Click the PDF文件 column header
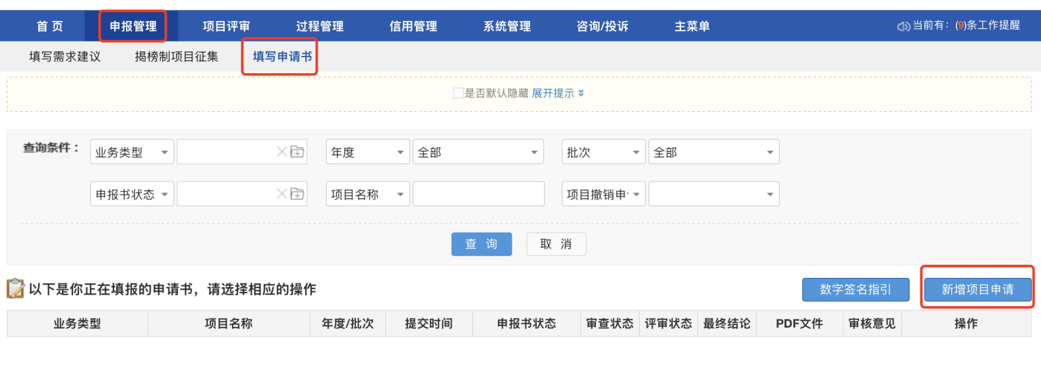This screenshot has width=1041, height=384. (x=799, y=323)
